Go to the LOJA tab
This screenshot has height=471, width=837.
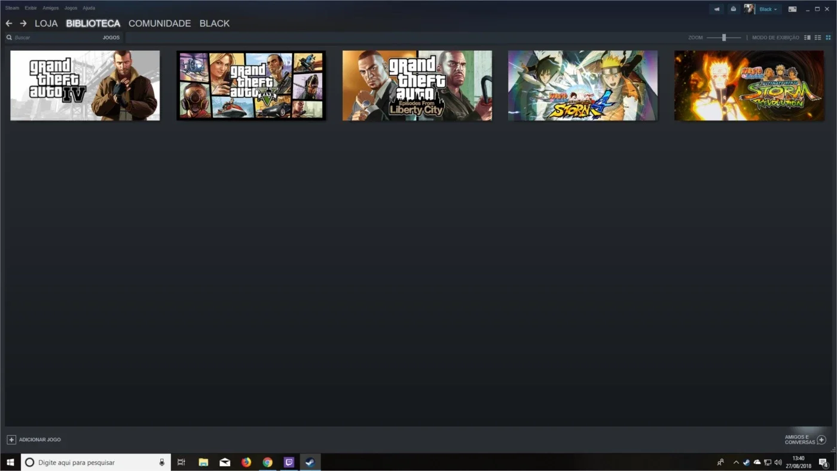click(46, 23)
